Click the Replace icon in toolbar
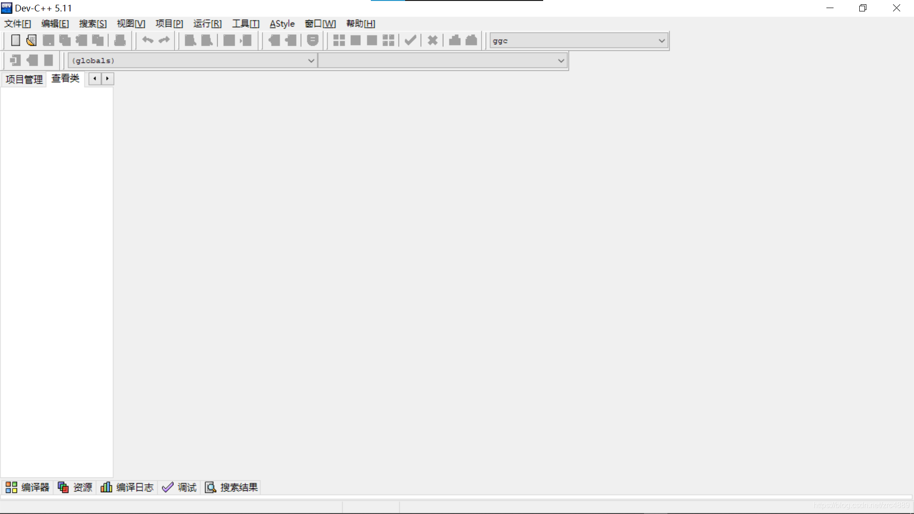This screenshot has width=914, height=514. coord(207,40)
